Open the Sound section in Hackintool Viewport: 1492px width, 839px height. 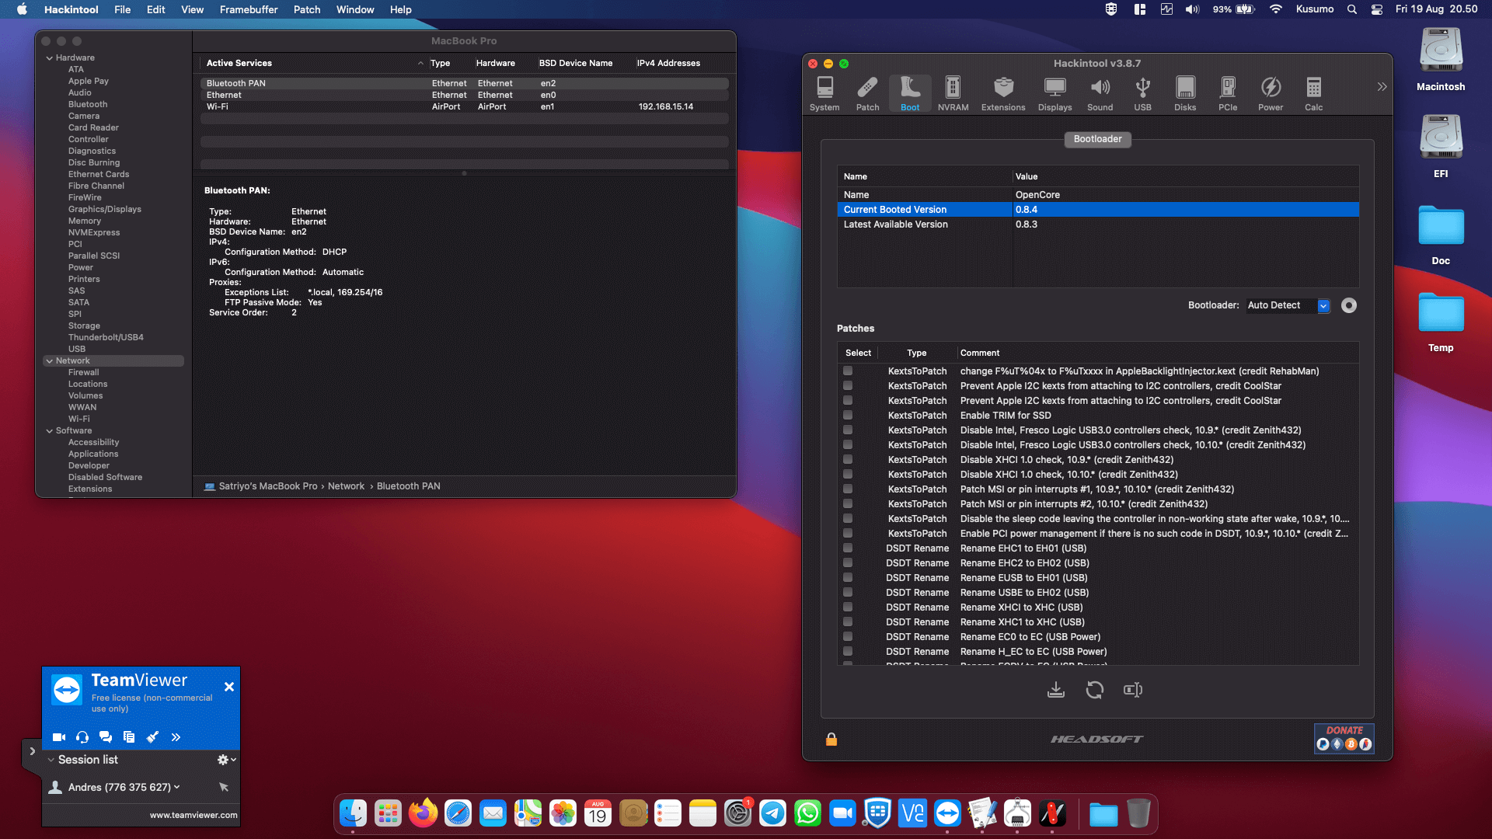(1100, 94)
